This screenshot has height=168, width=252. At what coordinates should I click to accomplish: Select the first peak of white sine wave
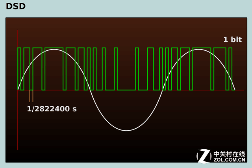pyautogui.click(x=54, y=50)
